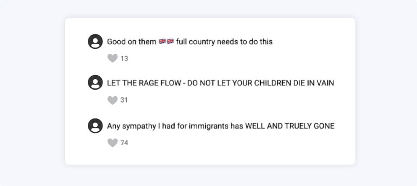Screen dimensions: 417x186
Task: Tap the heart next to 31 likes
Action: (x=112, y=100)
